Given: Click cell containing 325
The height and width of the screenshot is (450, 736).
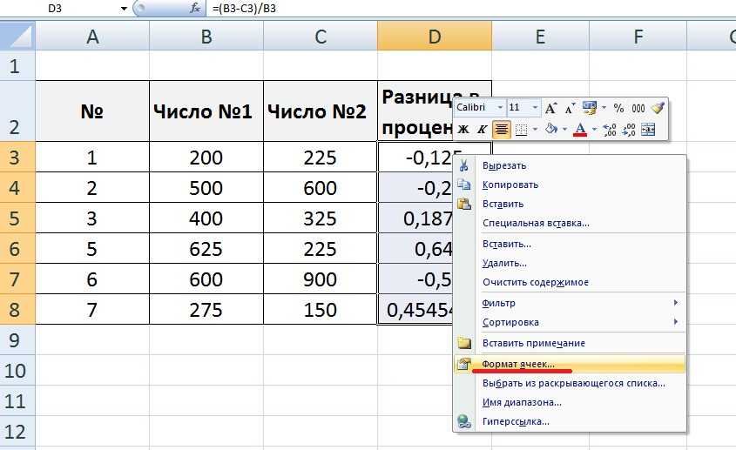Looking at the screenshot, I should (321, 218).
